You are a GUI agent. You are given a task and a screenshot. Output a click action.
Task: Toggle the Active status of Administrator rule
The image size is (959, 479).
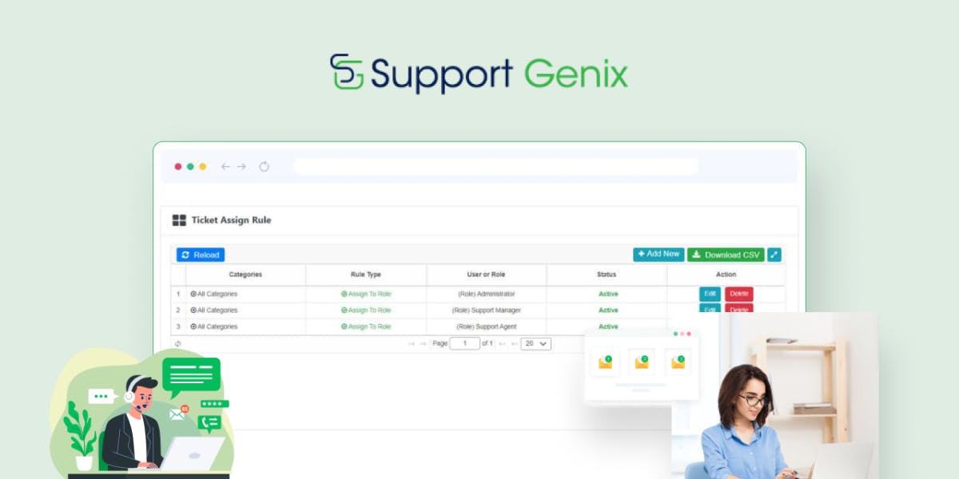607,294
